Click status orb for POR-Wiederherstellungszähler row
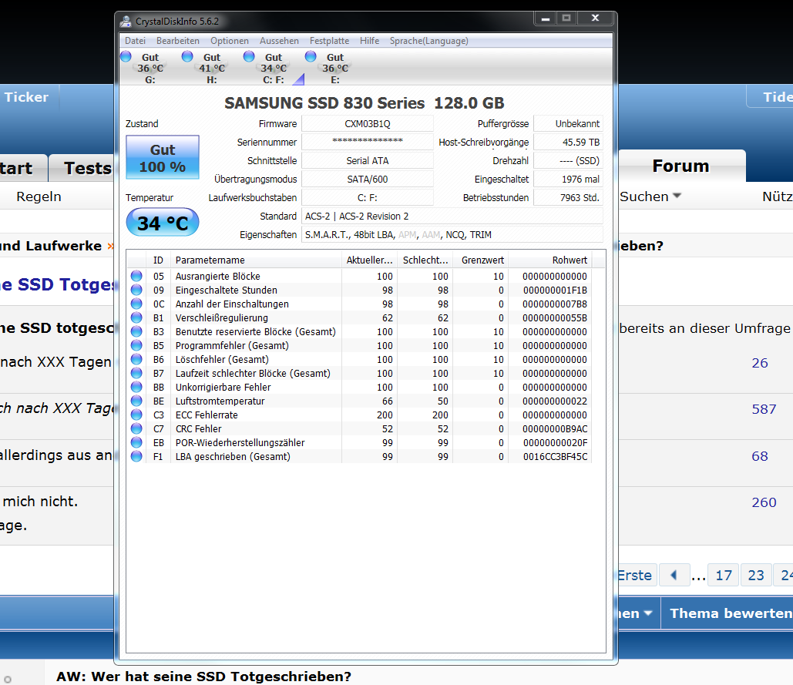This screenshot has height=685, width=793. [136, 442]
